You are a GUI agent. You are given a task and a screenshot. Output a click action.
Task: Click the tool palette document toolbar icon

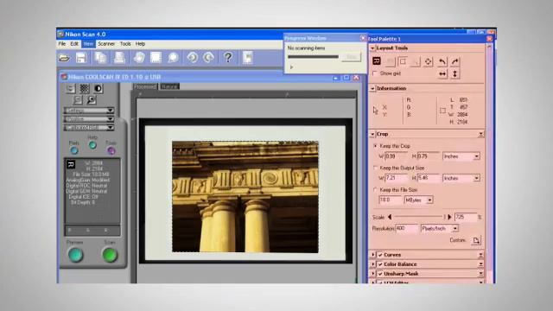[x=248, y=58]
